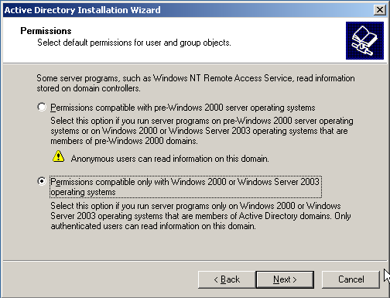Click the Next button
This screenshot has height=298, width=390.
click(285, 279)
